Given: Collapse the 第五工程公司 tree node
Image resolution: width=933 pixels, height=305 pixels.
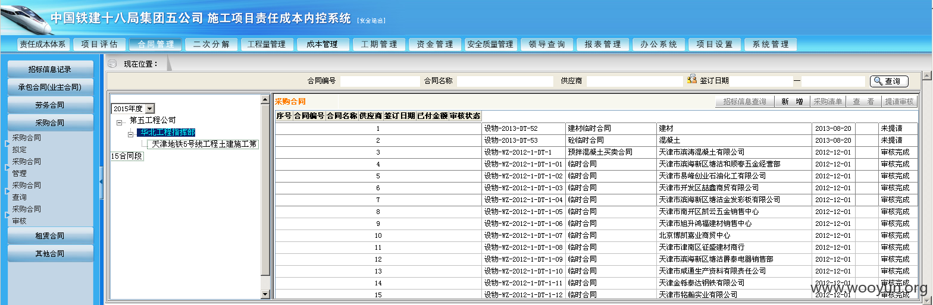Looking at the screenshot, I should (x=120, y=123).
